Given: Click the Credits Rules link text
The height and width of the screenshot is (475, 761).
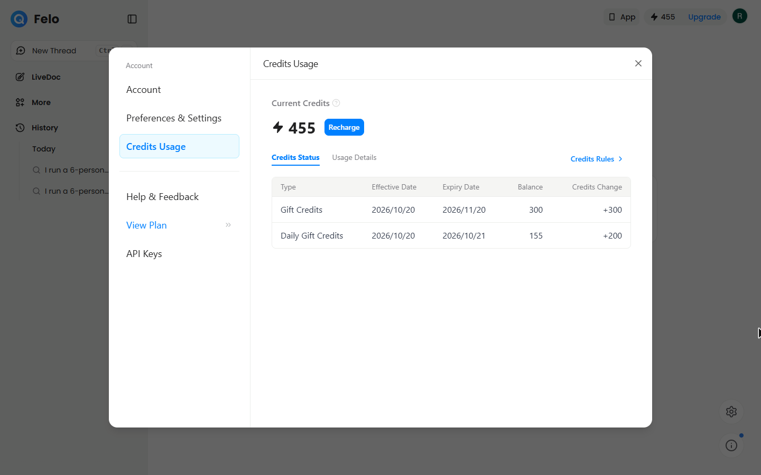Looking at the screenshot, I should (x=592, y=159).
